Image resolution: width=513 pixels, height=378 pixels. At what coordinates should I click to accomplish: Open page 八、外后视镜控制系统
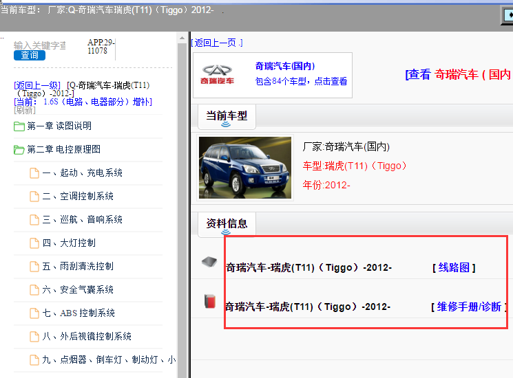point(87,337)
